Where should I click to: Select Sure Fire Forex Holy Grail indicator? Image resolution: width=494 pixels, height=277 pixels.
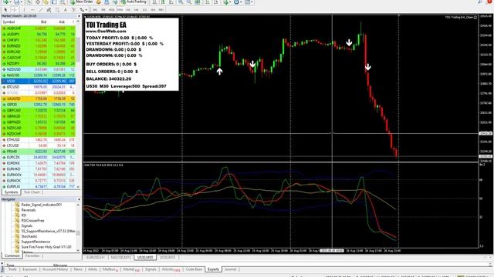click(x=46, y=247)
